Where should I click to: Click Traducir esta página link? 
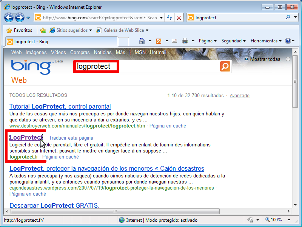click(x=71, y=138)
